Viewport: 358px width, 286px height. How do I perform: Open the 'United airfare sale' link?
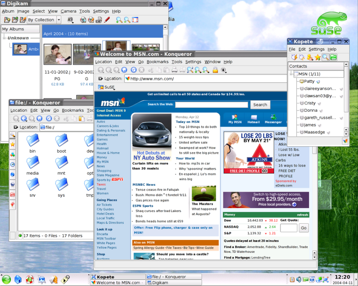point(193,143)
